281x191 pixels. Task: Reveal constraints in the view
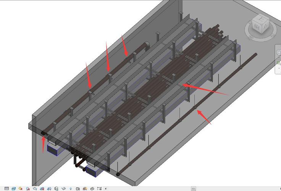(99, 188)
